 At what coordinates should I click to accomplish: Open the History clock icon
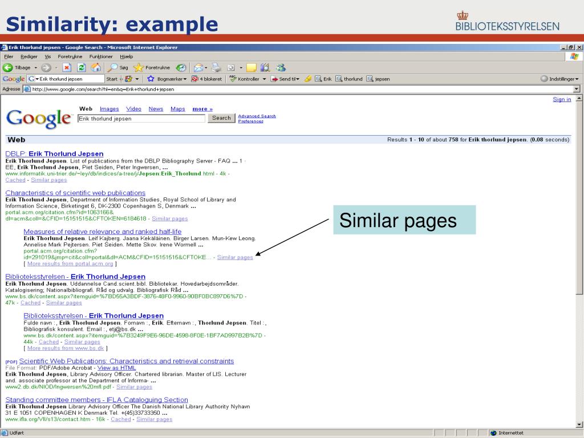(181, 68)
